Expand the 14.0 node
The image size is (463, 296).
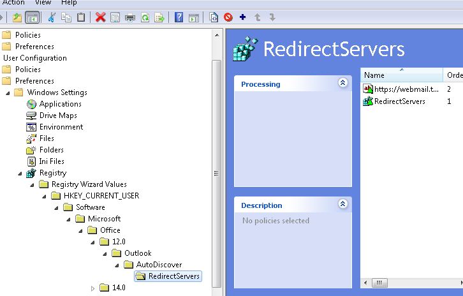[92, 288]
